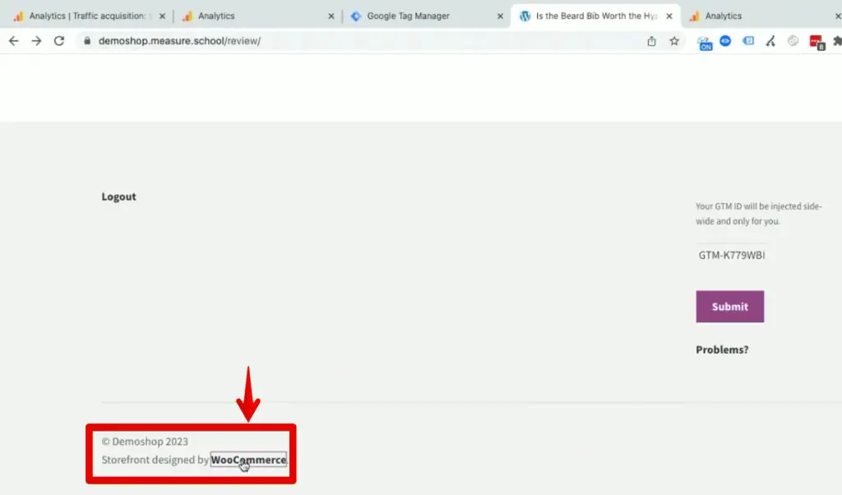
Task: Open the WooCommerce footer link
Action: pyautogui.click(x=248, y=460)
